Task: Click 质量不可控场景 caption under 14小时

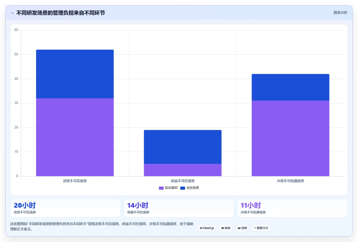Action: click(138, 212)
